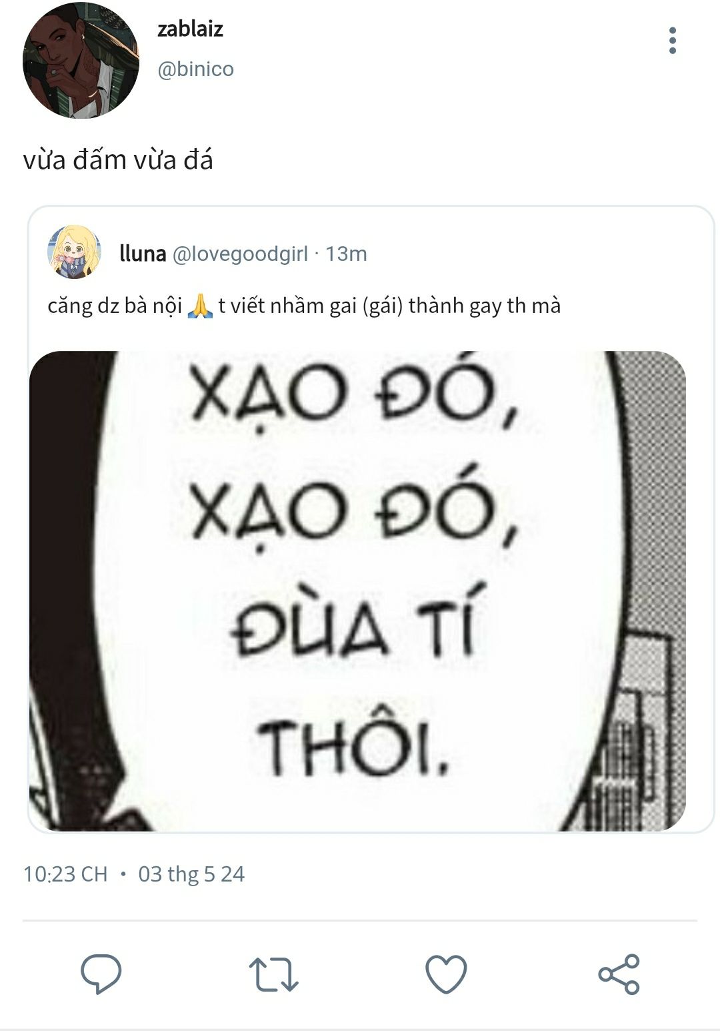
Task: Click the praying hands emoji in quoted text
Action: [200, 306]
